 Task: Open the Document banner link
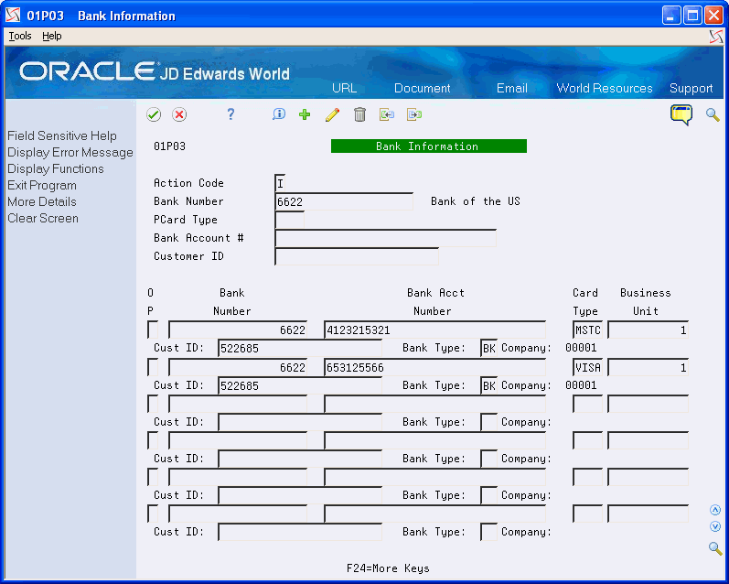pos(423,88)
